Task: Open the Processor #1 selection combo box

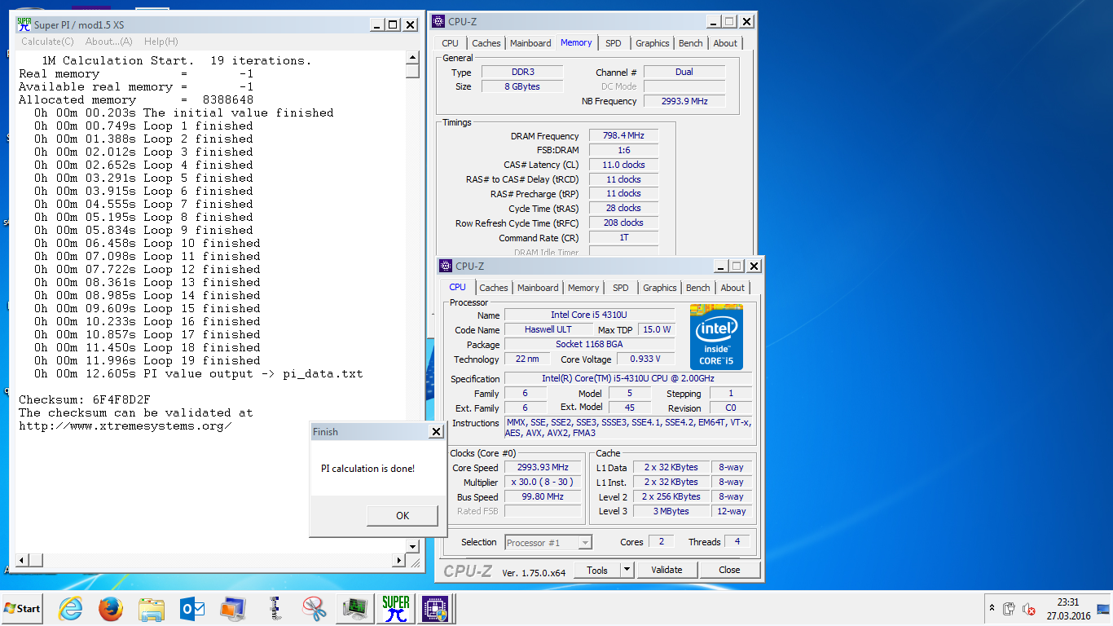Action: coord(548,542)
